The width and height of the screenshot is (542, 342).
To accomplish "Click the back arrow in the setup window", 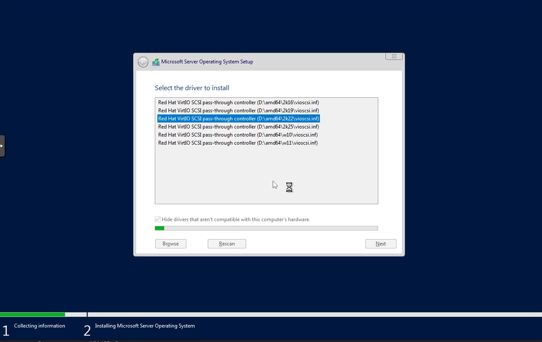I will [x=143, y=62].
